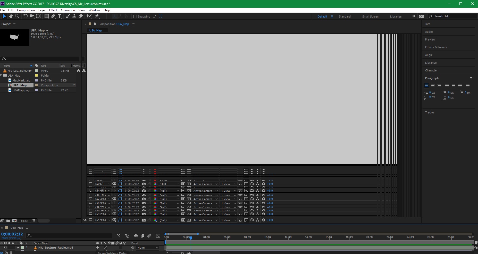478x254 pixels.
Task: Select the Pan Behind anchor point tool
Action: point(38,16)
